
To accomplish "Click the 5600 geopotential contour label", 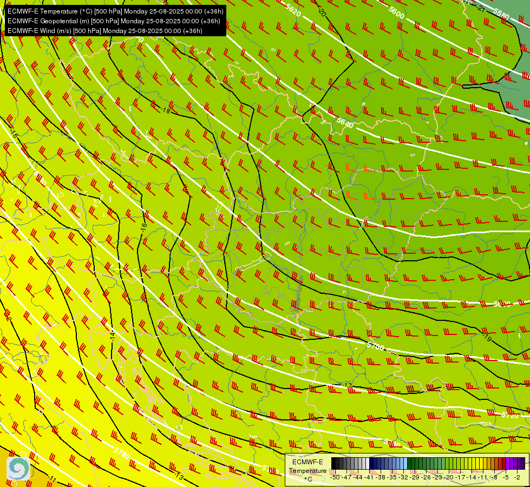I will [396, 12].
